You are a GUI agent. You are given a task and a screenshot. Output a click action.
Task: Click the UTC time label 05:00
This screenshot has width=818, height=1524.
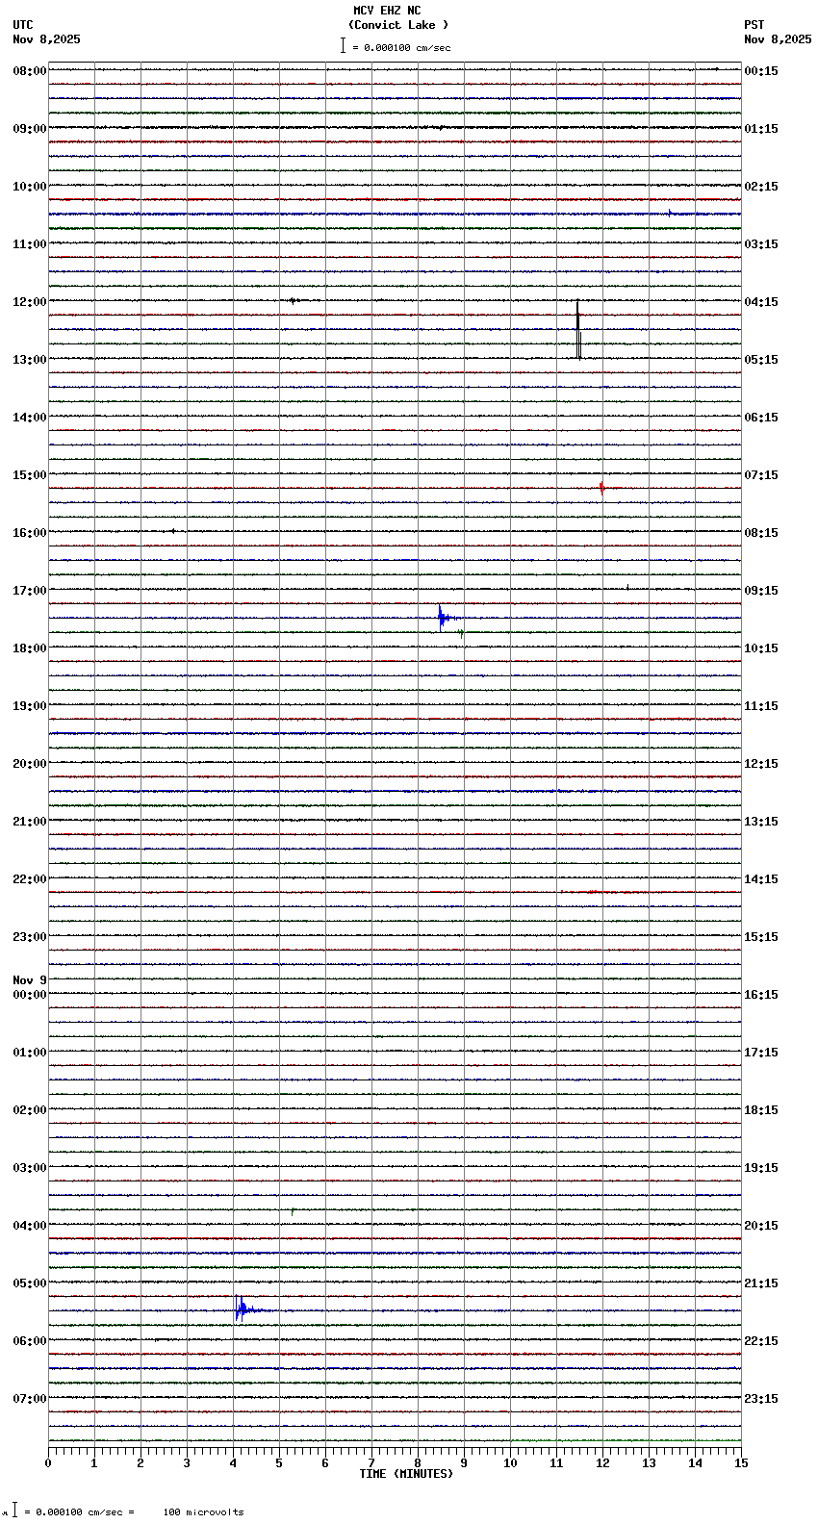30,1283
